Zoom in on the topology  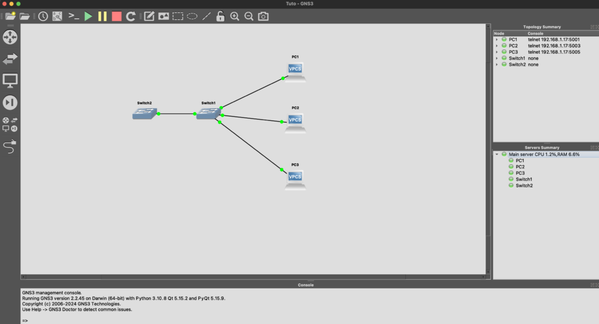point(235,16)
